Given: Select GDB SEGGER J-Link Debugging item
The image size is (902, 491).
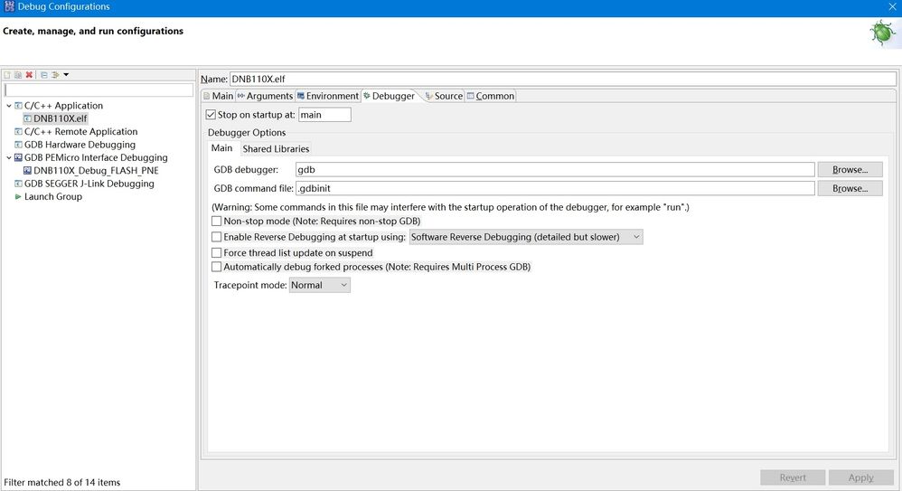Looking at the screenshot, I should pos(89,184).
